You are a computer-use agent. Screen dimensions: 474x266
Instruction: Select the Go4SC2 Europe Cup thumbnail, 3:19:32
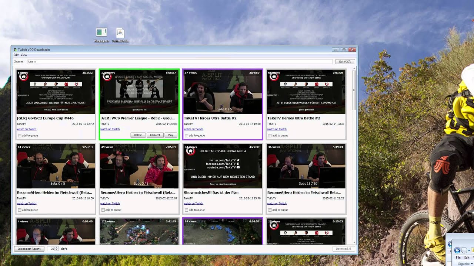click(x=56, y=92)
